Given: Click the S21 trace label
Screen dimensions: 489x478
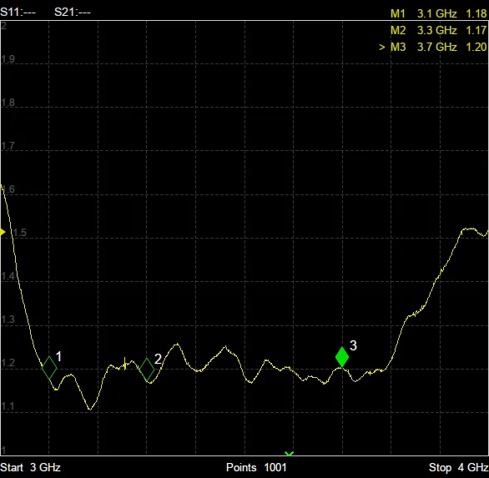Looking at the screenshot, I should (x=73, y=13).
